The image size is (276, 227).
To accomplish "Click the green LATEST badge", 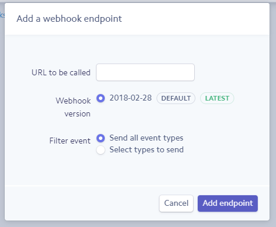I will pyautogui.click(x=217, y=98).
